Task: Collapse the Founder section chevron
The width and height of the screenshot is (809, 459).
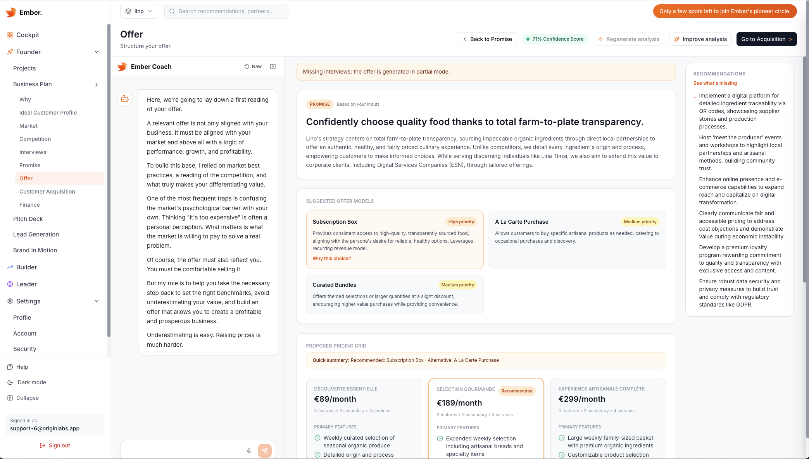Action: coord(97,52)
